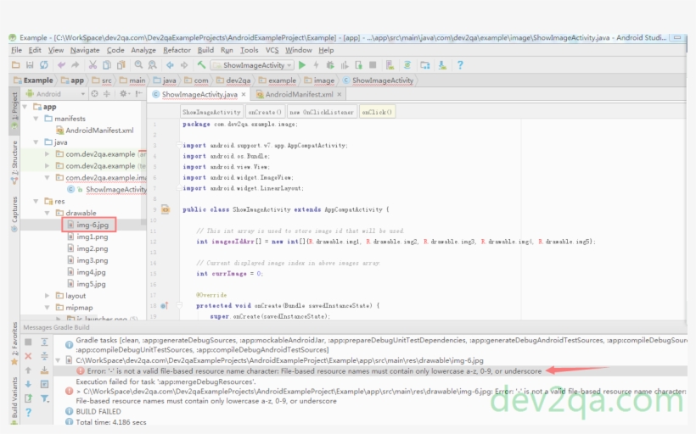This screenshot has height=434, width=696.
Task: Click the Scroll from Source target icon in the Project panel
Action: click(94, 94)
